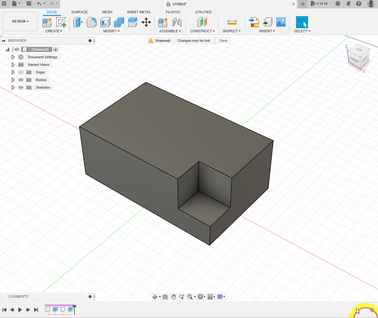Click the Save link in warning

223,41
